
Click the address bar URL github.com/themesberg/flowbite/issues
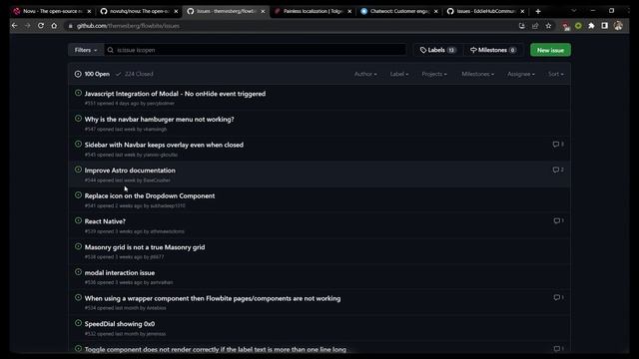[x=128, y=26]
